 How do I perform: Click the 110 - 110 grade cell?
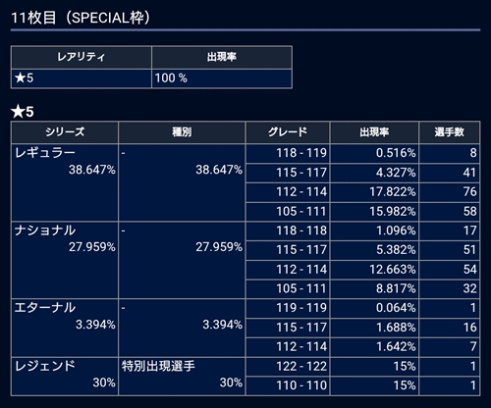(x=288, y=385)
